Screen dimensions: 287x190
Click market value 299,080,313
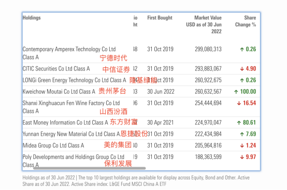[x=208, y=49]
